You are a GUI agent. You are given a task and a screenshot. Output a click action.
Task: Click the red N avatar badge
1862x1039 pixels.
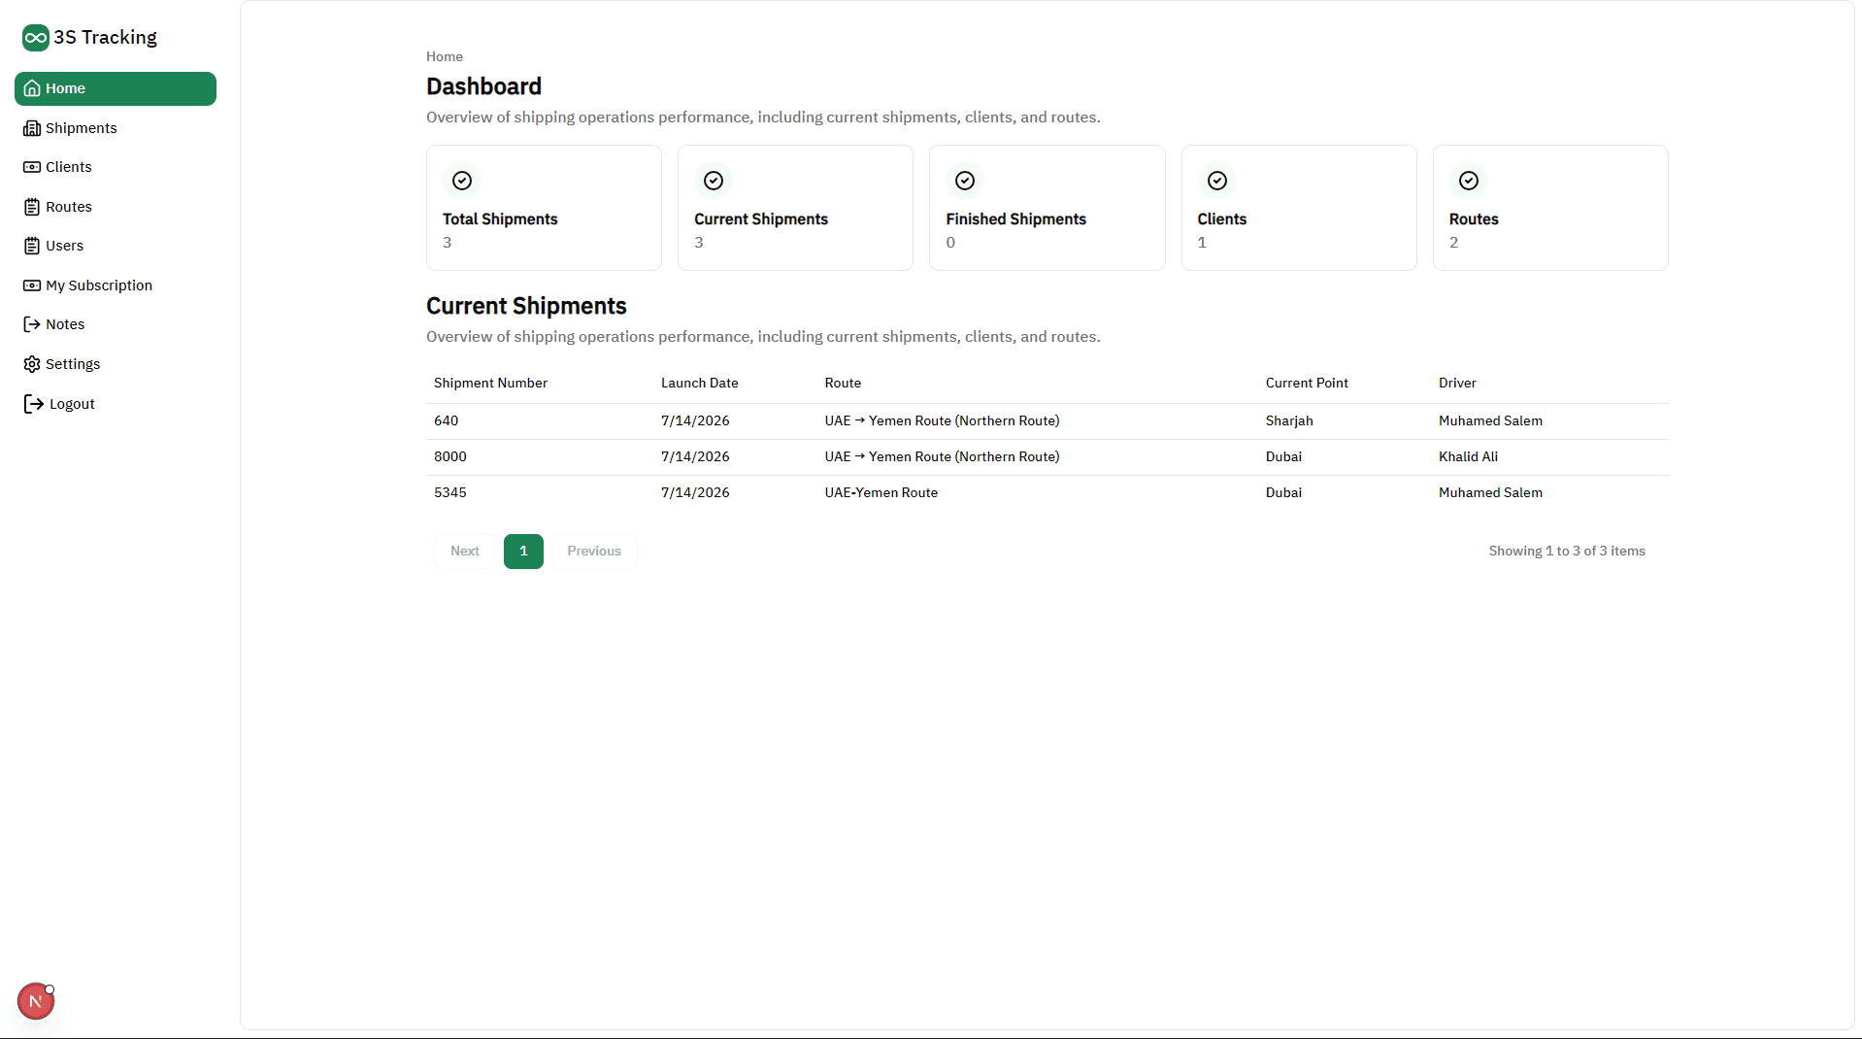[x=36, y=1001]
